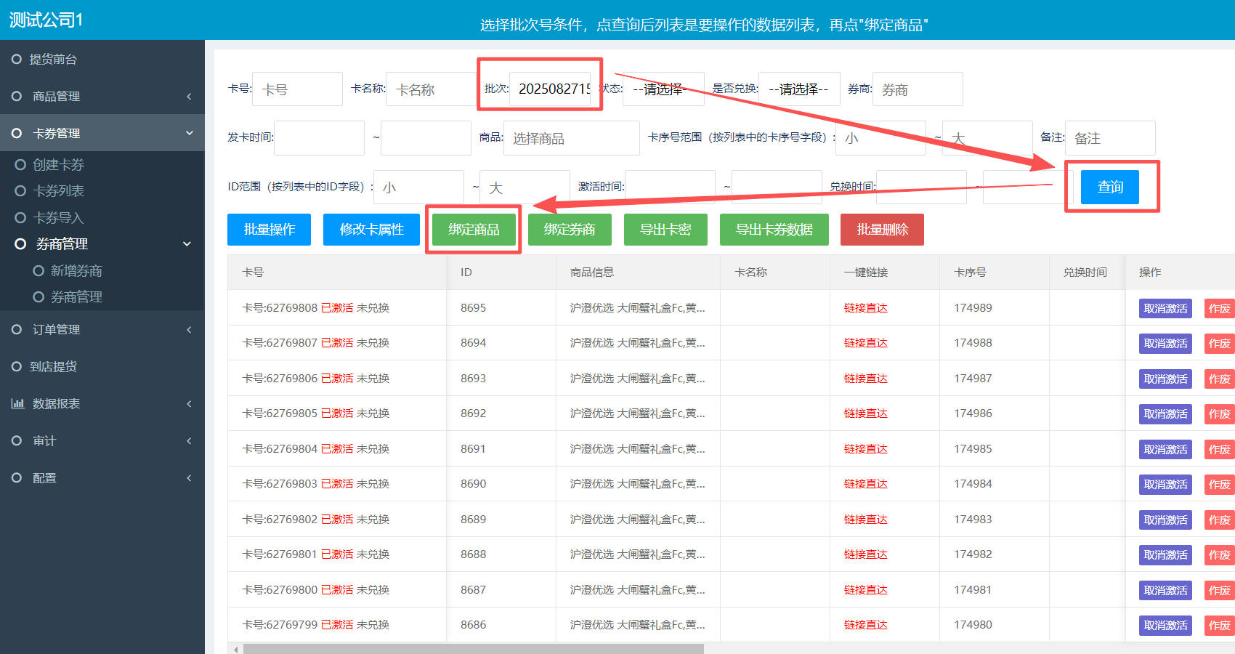Open the 是否兑换 dropdown selector
Screen dimensions: 1235x654
point(799,89)
